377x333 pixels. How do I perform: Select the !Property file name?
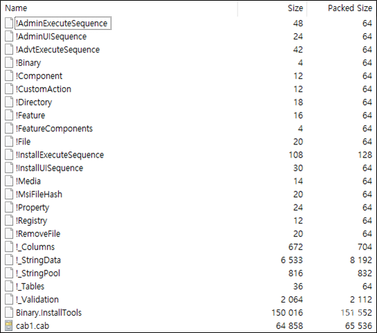pyautogui.click(x=32, y=207)
